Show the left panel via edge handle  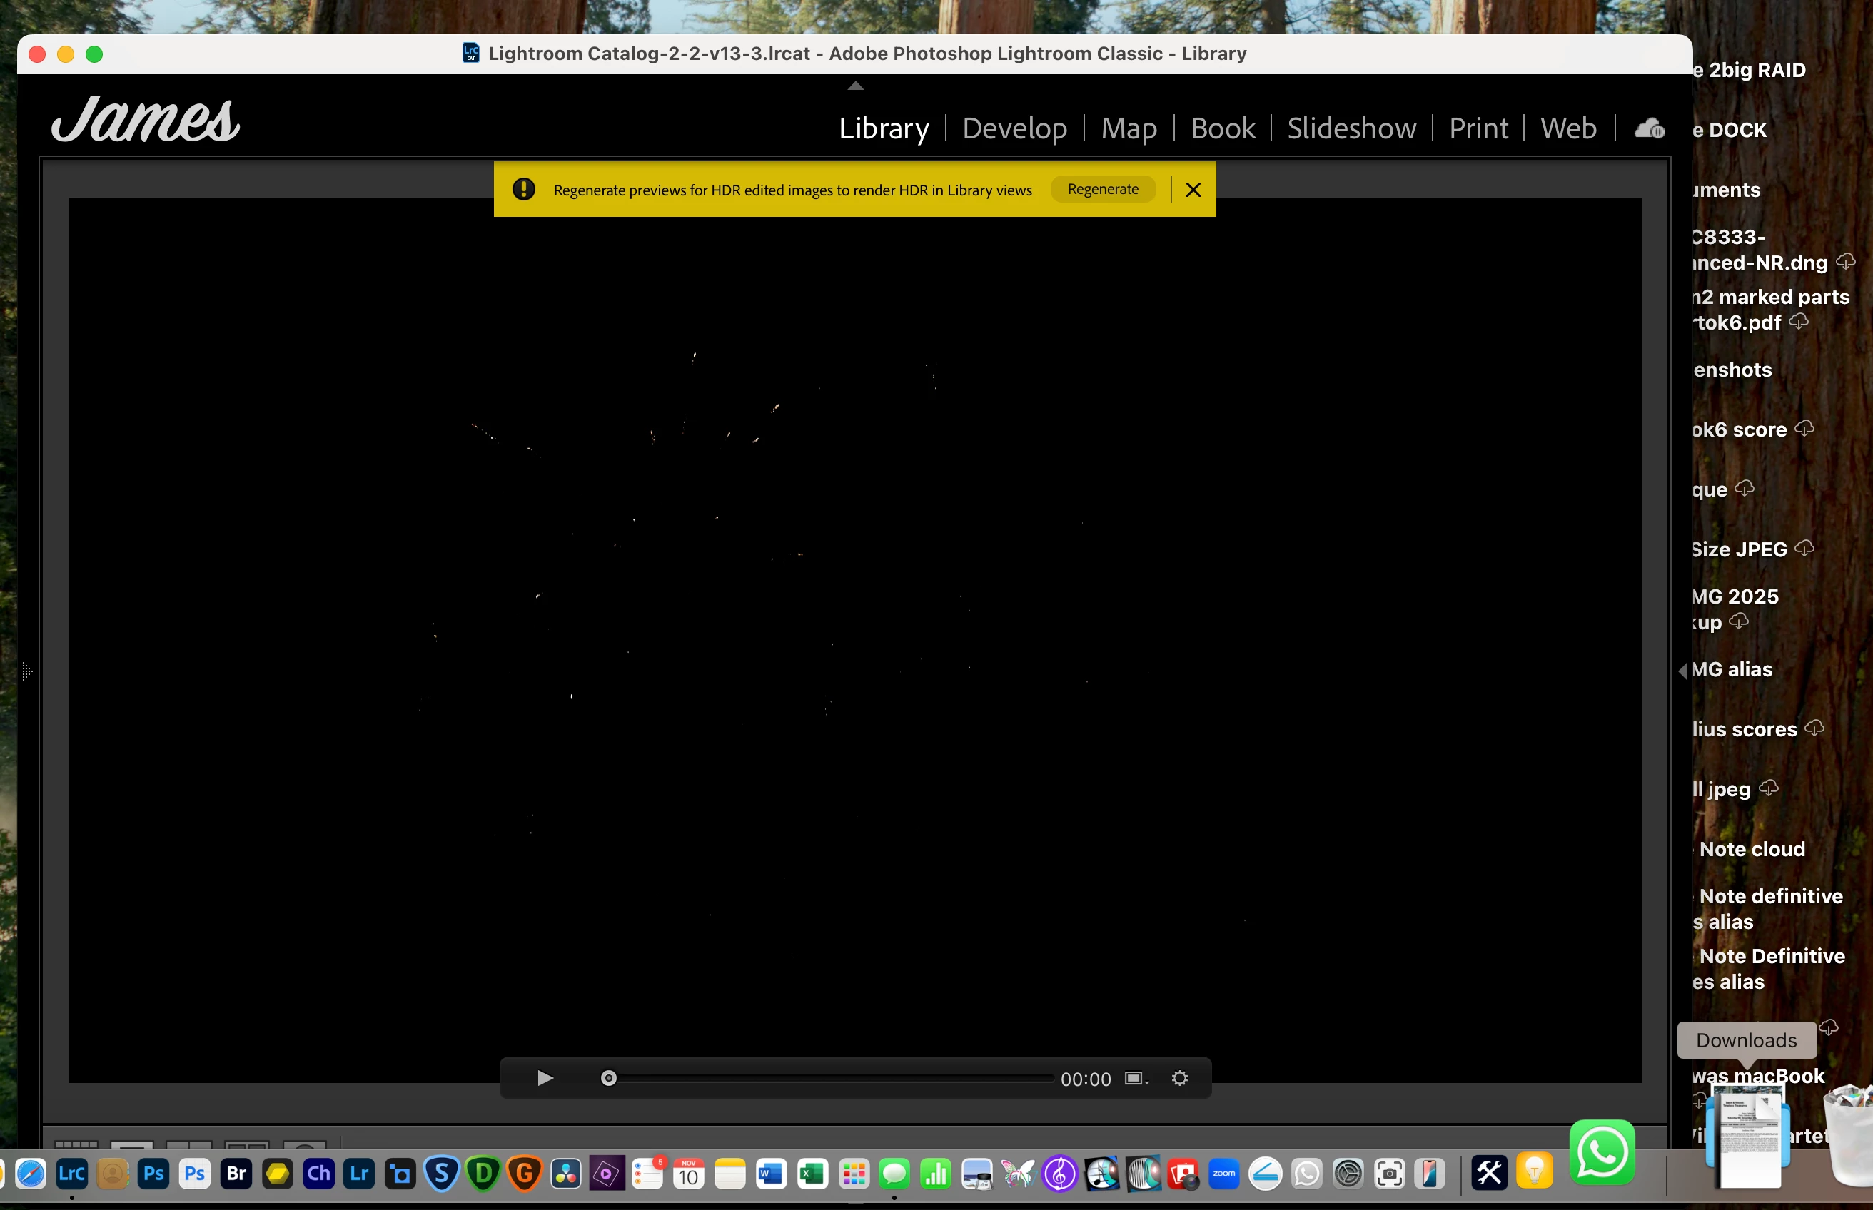click(x=26, y=671)
